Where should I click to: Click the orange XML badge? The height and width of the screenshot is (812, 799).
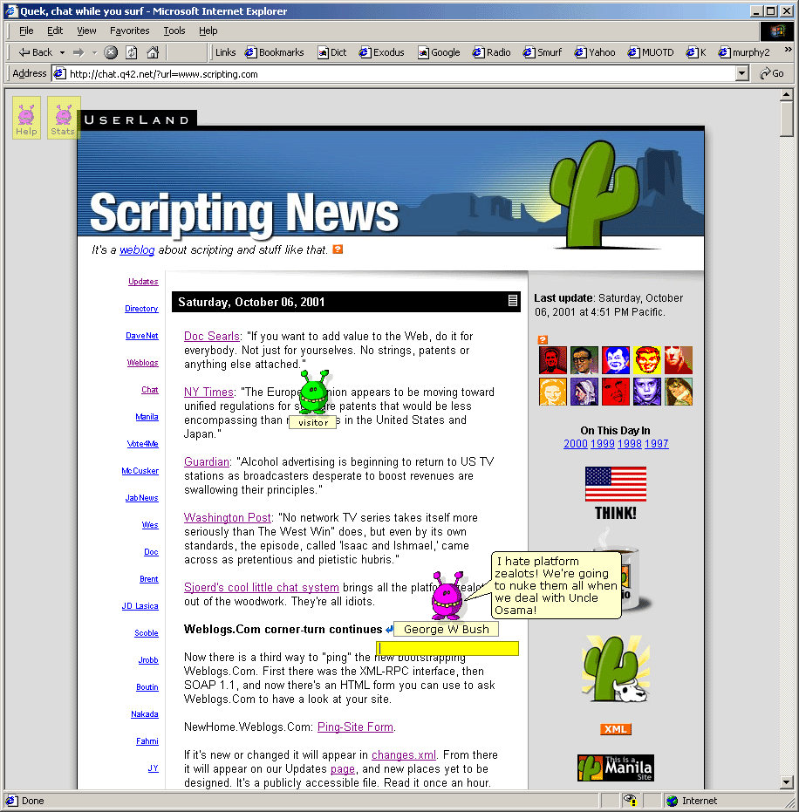click(x=615, y=729)
